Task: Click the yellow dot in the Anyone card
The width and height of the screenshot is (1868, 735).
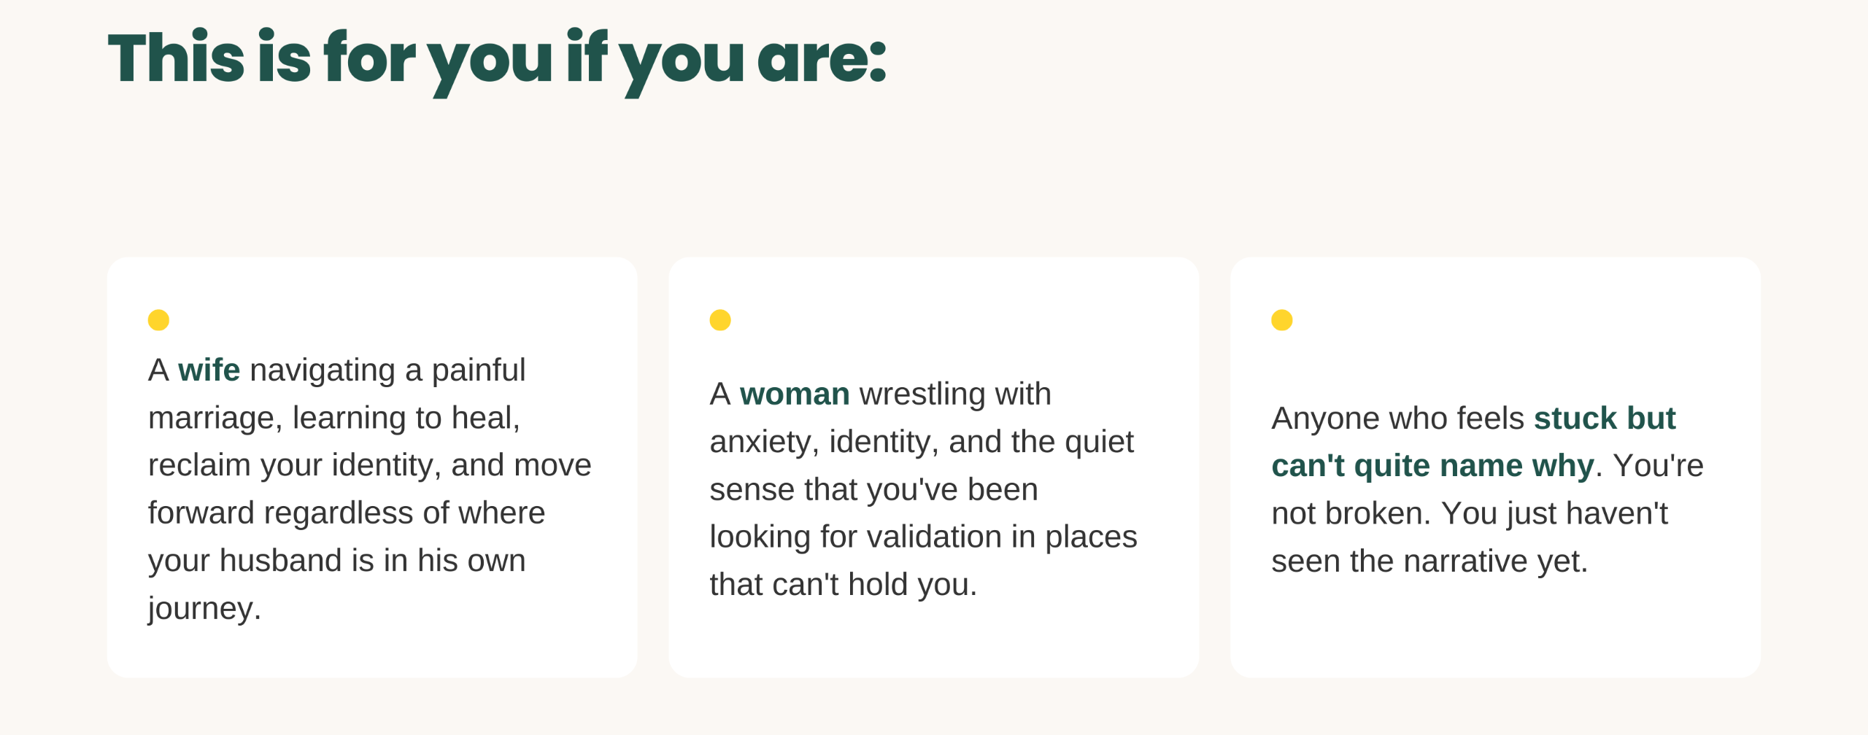Action: coord(1282,320)
